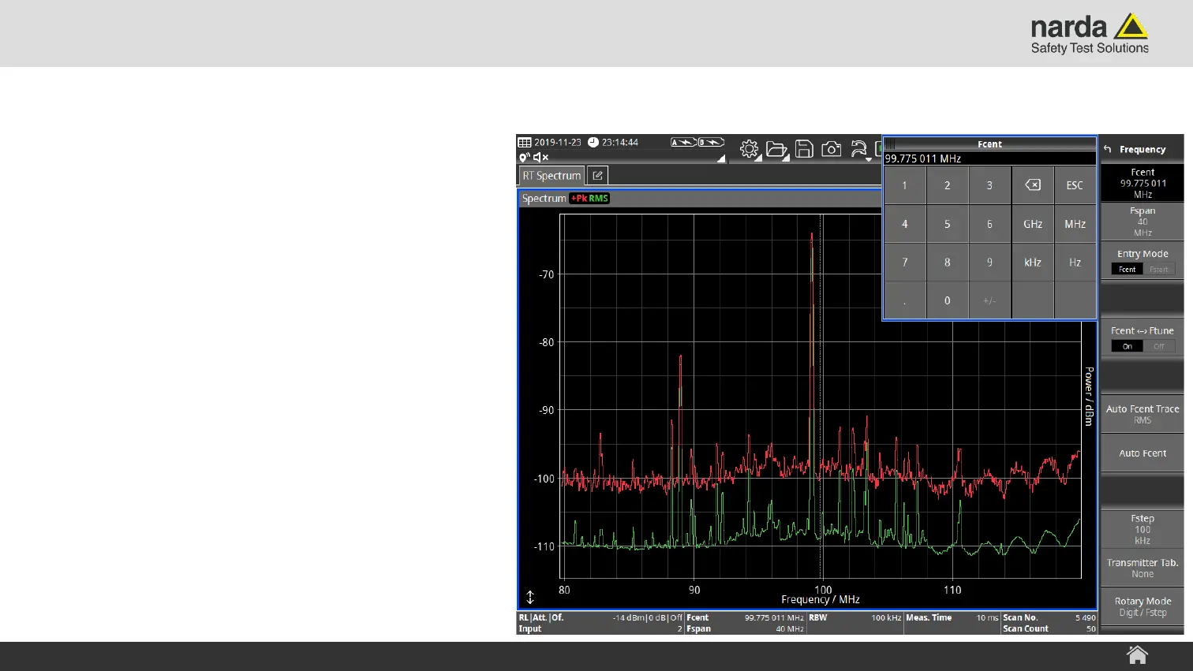Viewport: 1193px width, 671px height.
Task: Click the GHz unit key
Action: pos(1033,224)
